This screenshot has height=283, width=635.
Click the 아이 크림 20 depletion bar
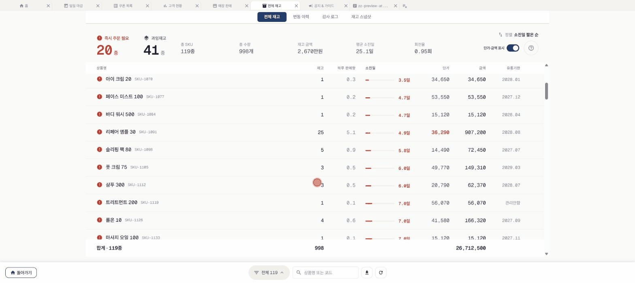point(380,80)
